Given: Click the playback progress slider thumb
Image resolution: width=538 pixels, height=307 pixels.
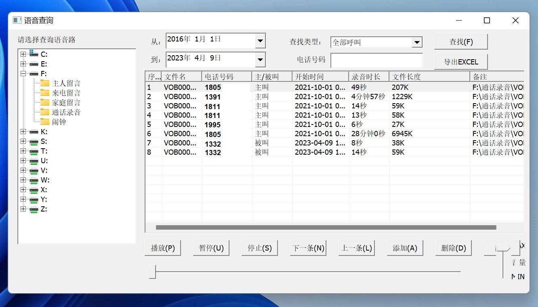Looking at the screenshot, I should click(x=152, y=272).
